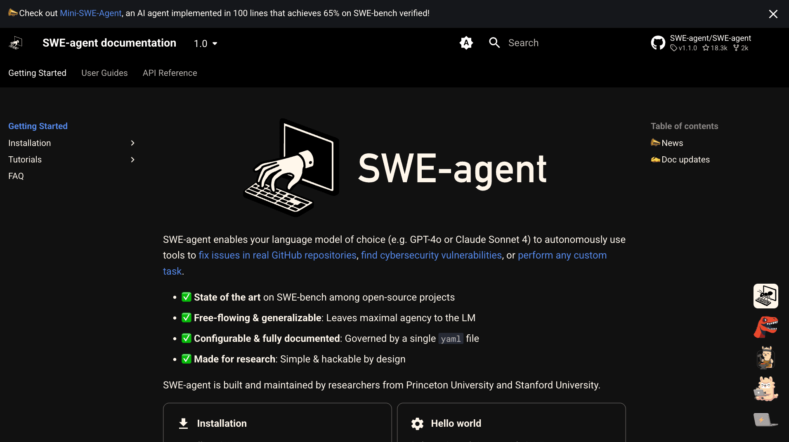The width and height of the screenshot is (789, 442).
Task: Jump to News via table of contents
Action: click(x=672, y=143)
